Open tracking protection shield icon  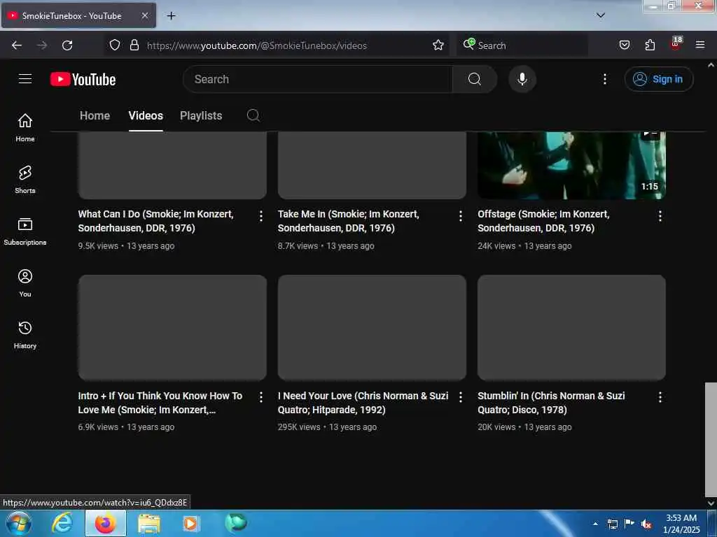click(x=115, y=45)
